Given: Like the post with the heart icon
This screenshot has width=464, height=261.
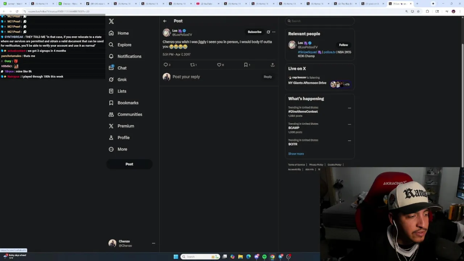Looking at the screenshot, I should click(x=219, y=65).
